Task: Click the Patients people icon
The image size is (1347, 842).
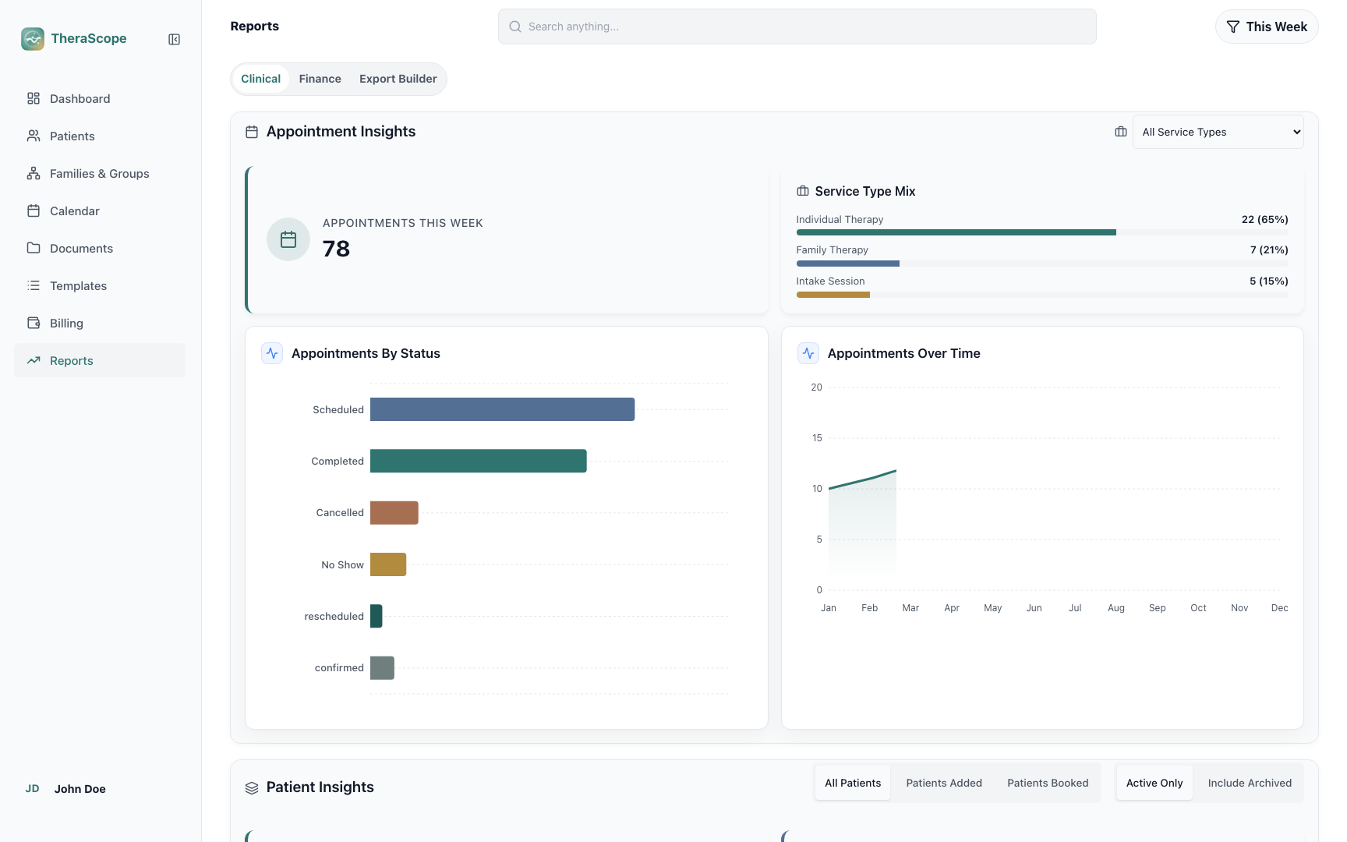Action: point(34,136)
